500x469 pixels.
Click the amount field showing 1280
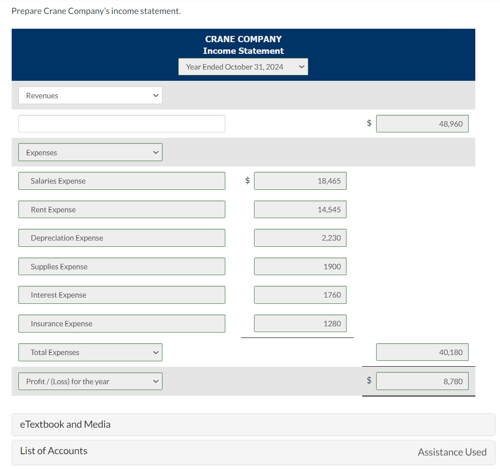(300, 324)
